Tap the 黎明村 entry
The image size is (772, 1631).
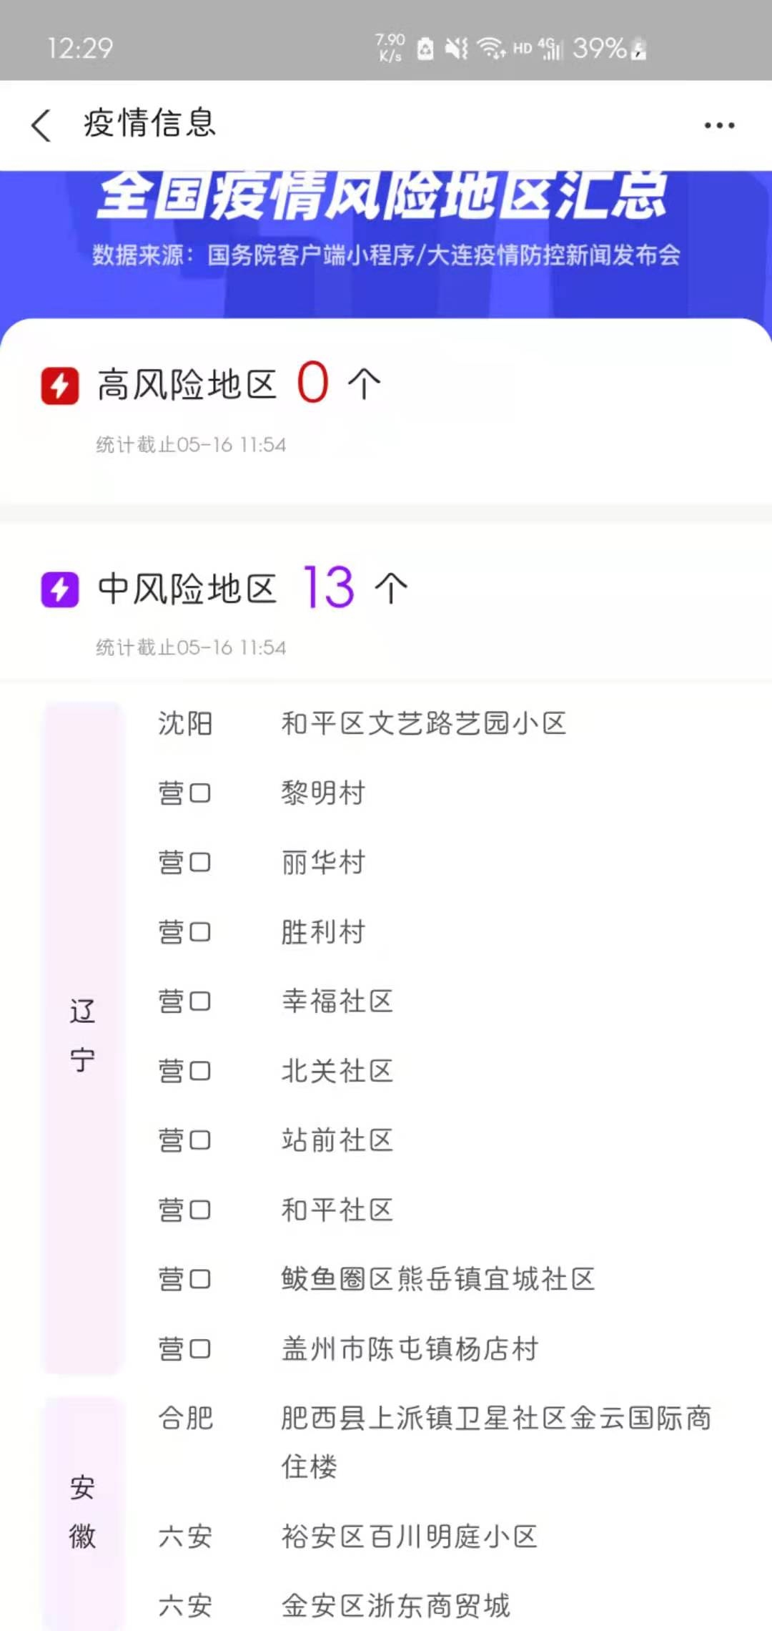(x=323, y=793)
